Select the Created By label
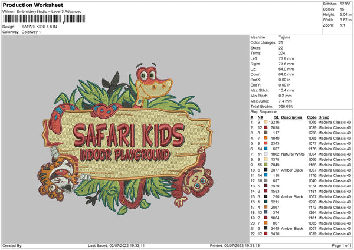The width and height of the screenshot is (354, 250). 12,245
